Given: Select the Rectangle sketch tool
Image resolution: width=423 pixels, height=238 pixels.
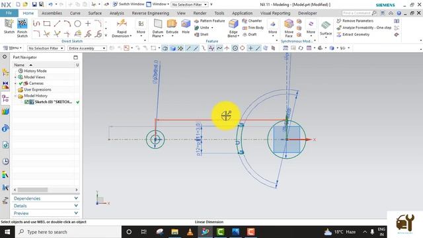Looking at the screenshot, I should pos(47,24).
